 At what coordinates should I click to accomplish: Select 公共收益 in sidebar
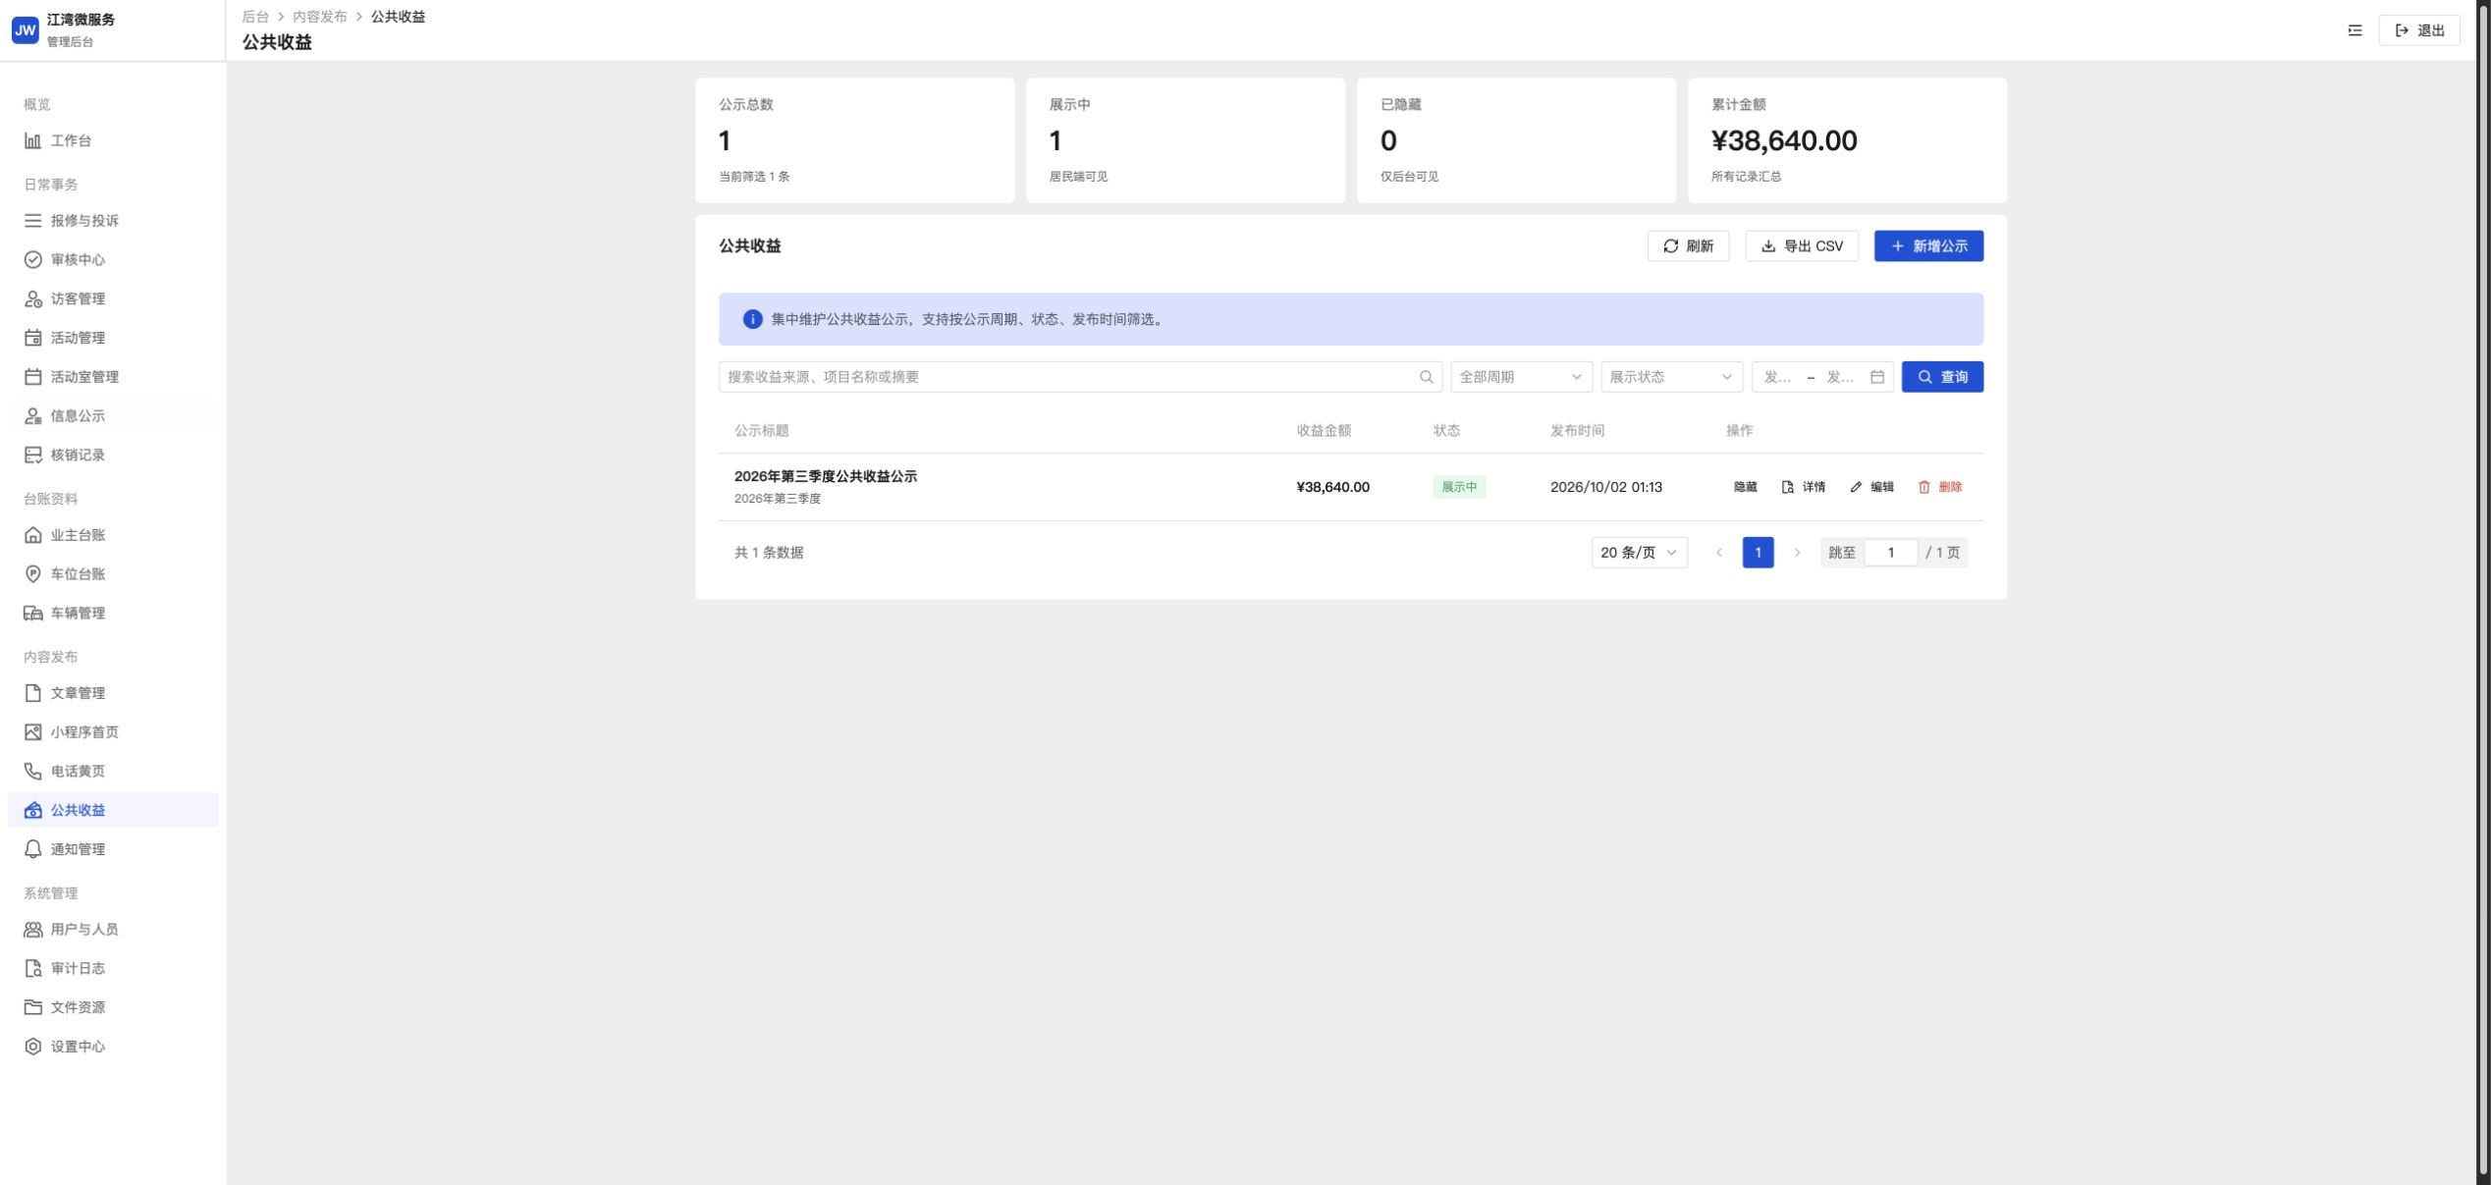113,810
